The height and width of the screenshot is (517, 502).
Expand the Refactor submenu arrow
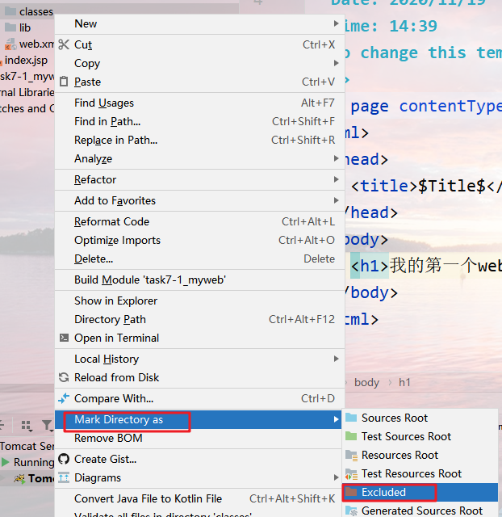(336, 179)
